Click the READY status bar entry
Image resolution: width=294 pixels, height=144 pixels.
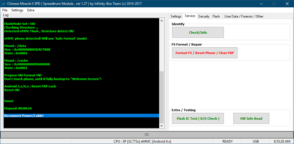pos(227,141)
